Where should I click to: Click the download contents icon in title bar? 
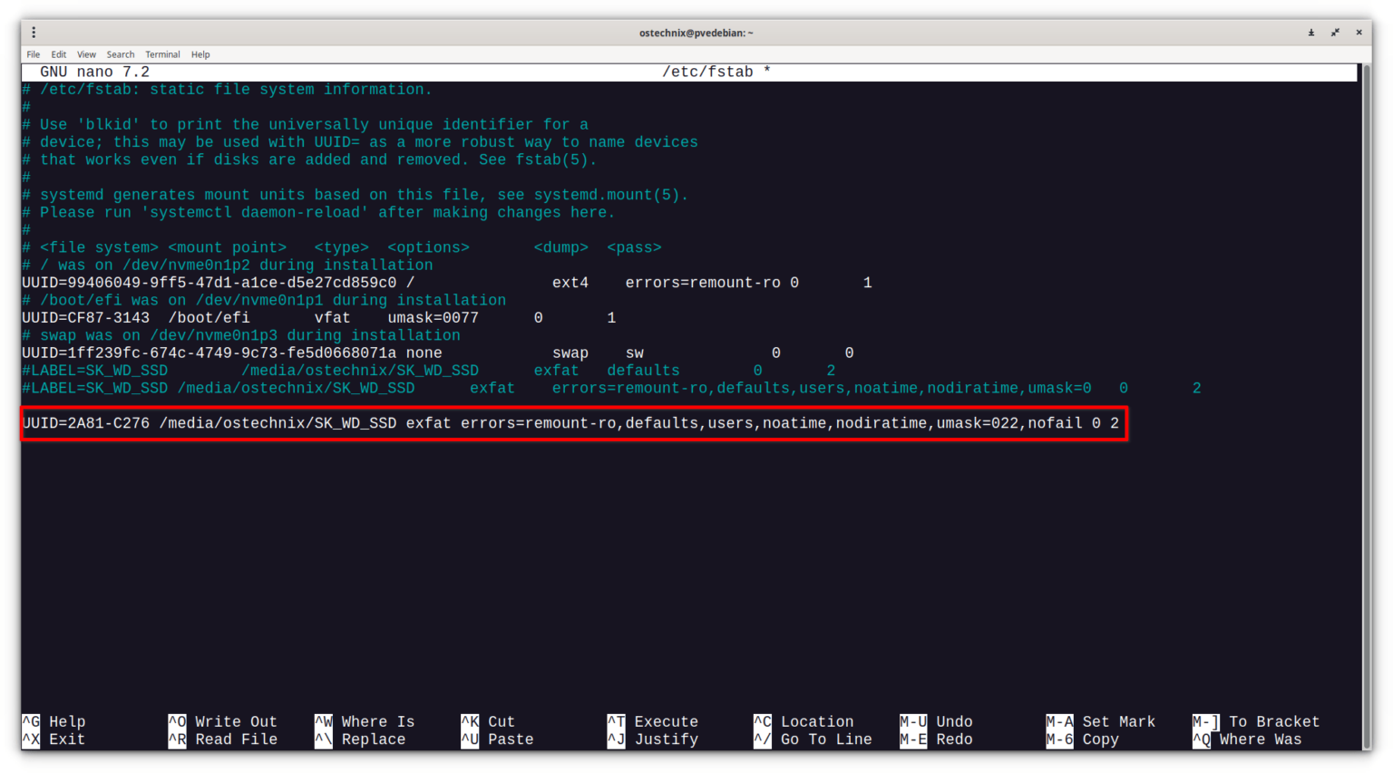pyautogui.click(x=1310, y=32)
